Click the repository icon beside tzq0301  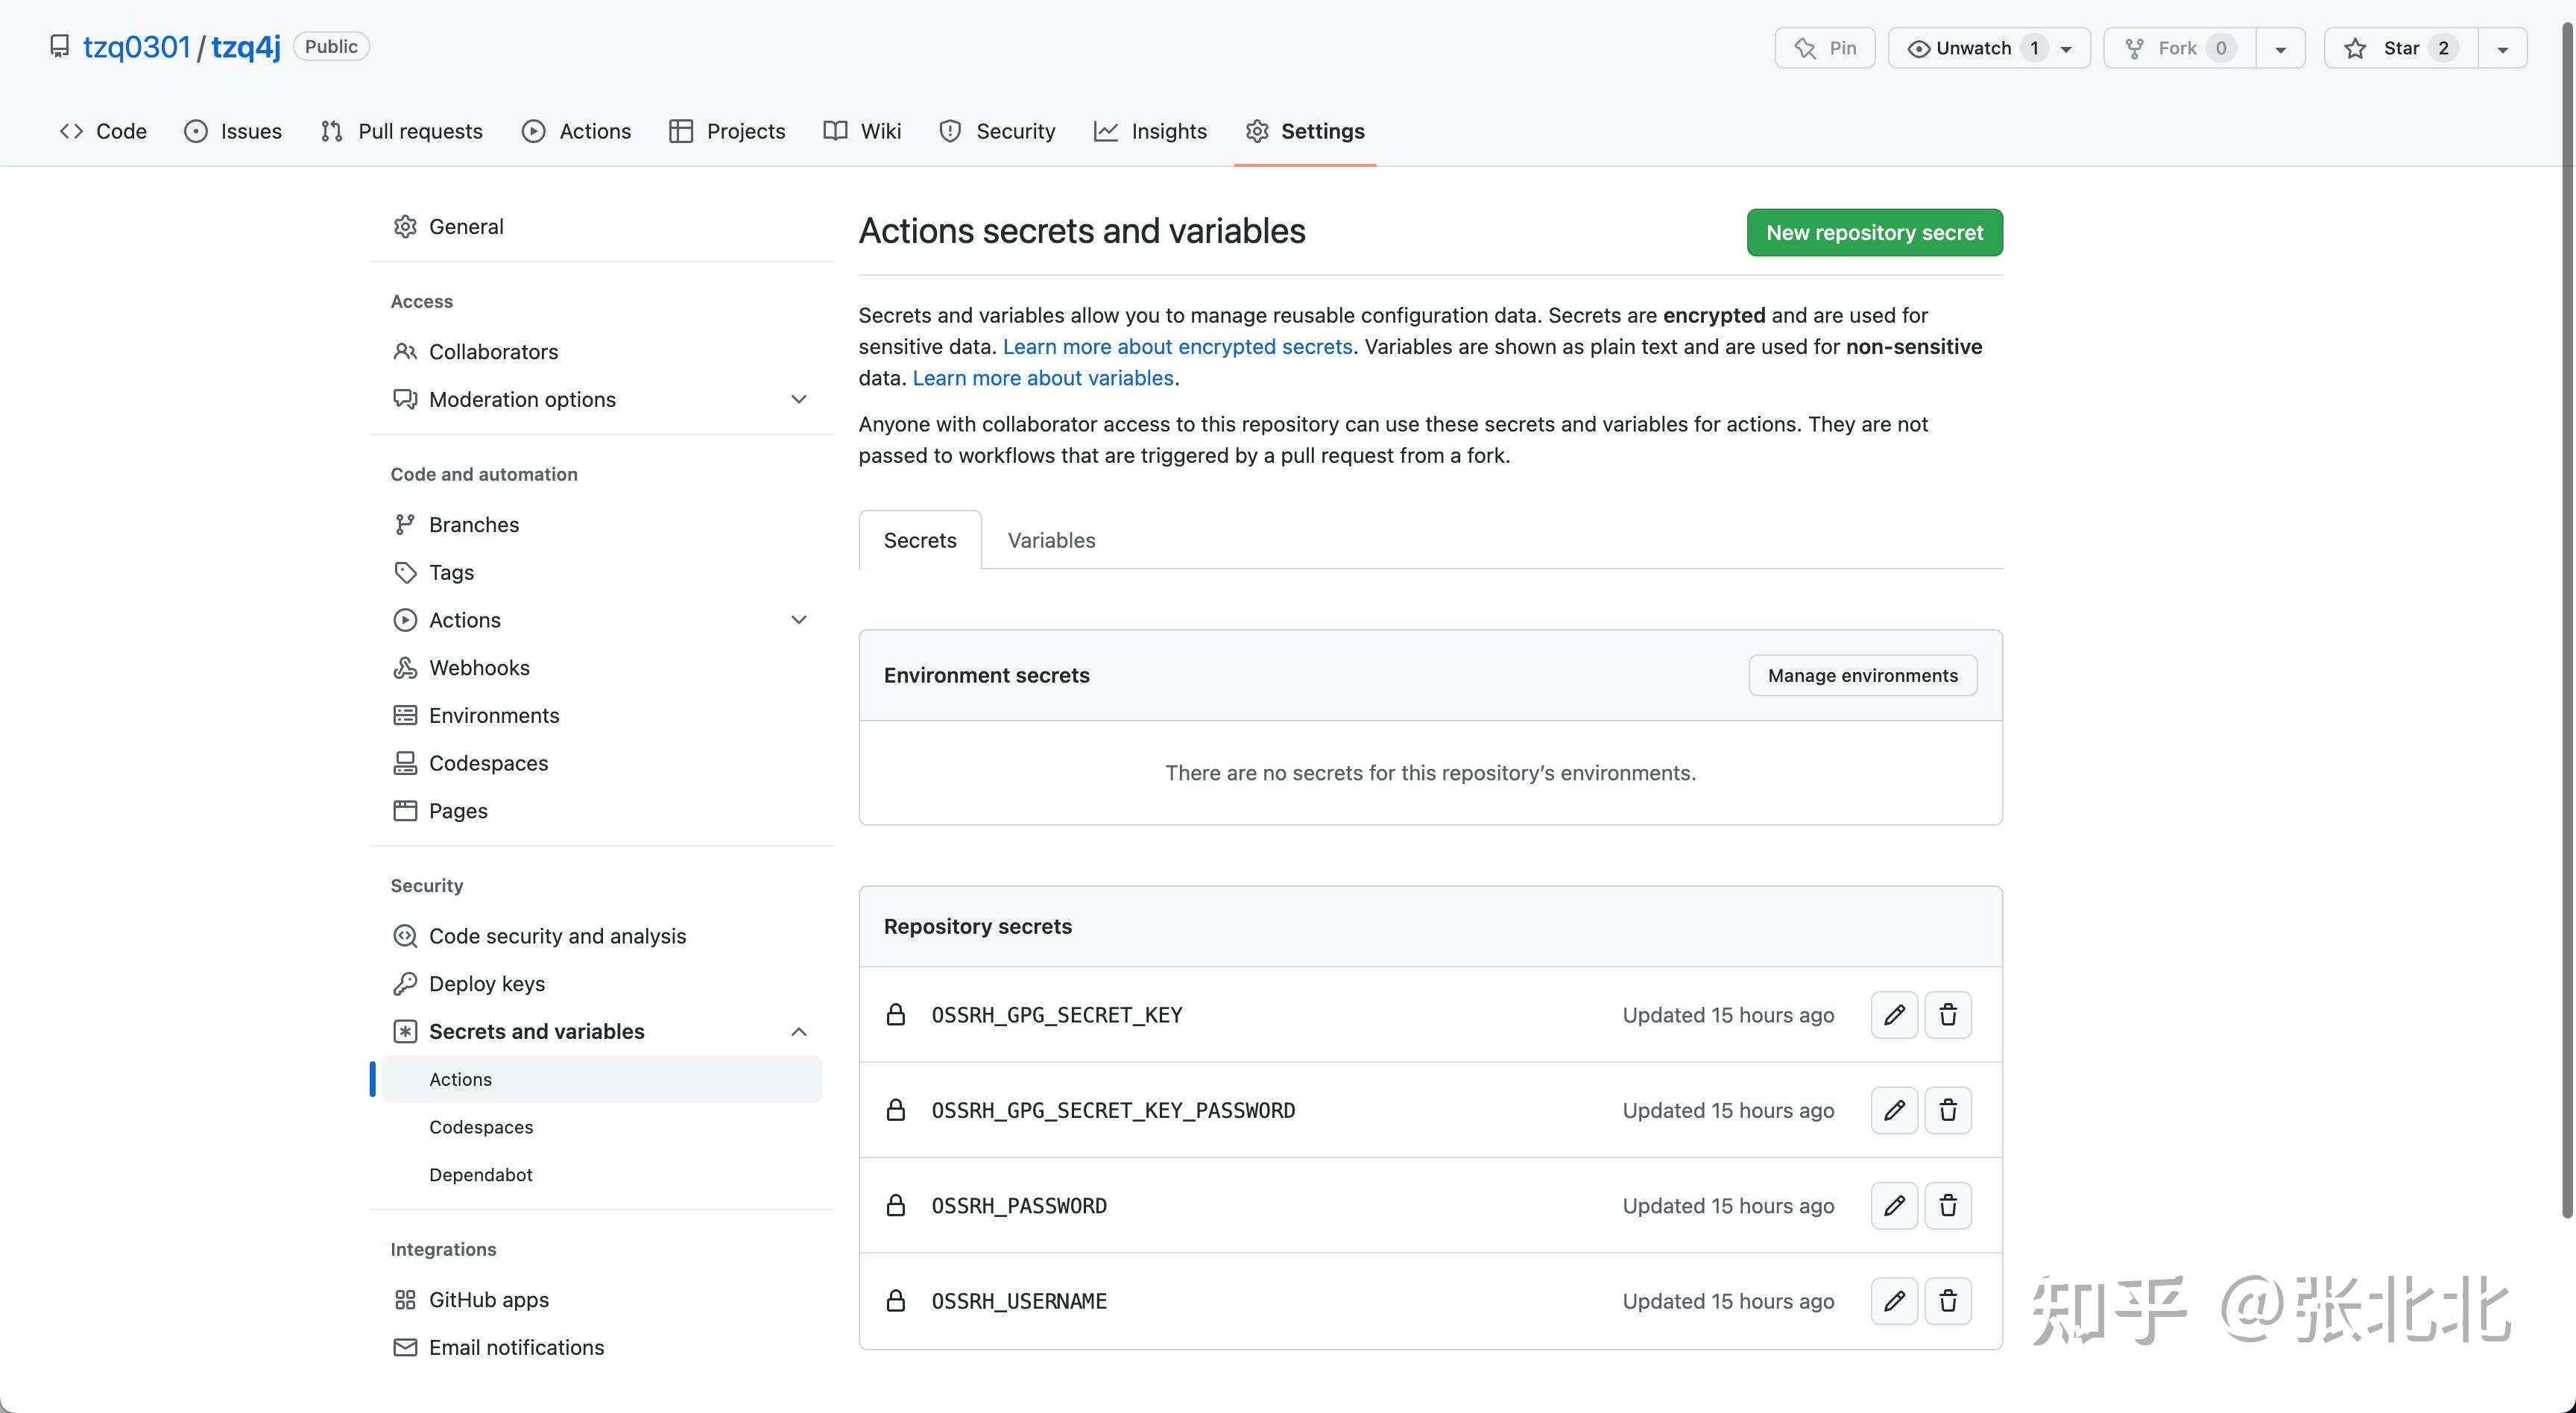(x=60, y=47)
